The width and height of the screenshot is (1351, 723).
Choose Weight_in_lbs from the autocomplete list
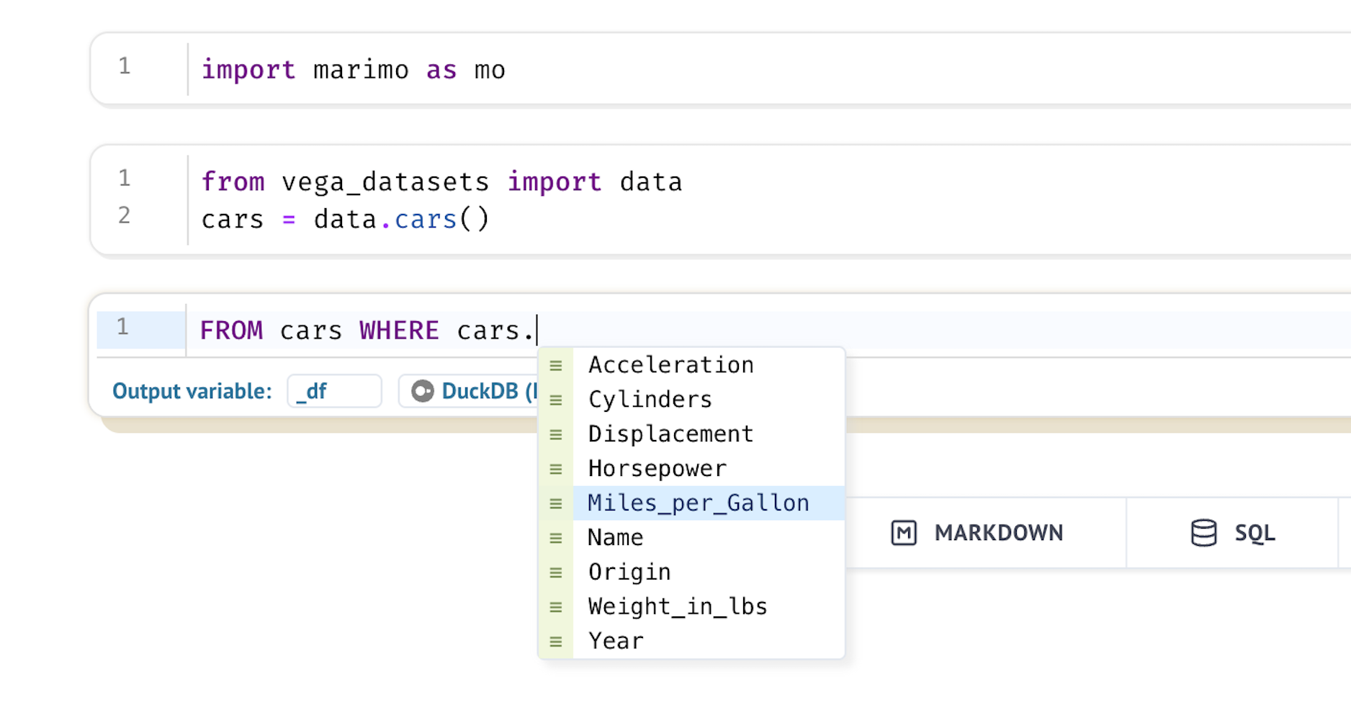point(691,607)
